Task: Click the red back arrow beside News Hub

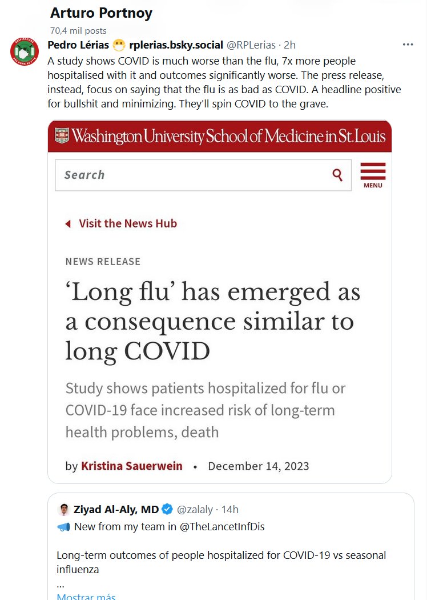Action: coord(68,224)
